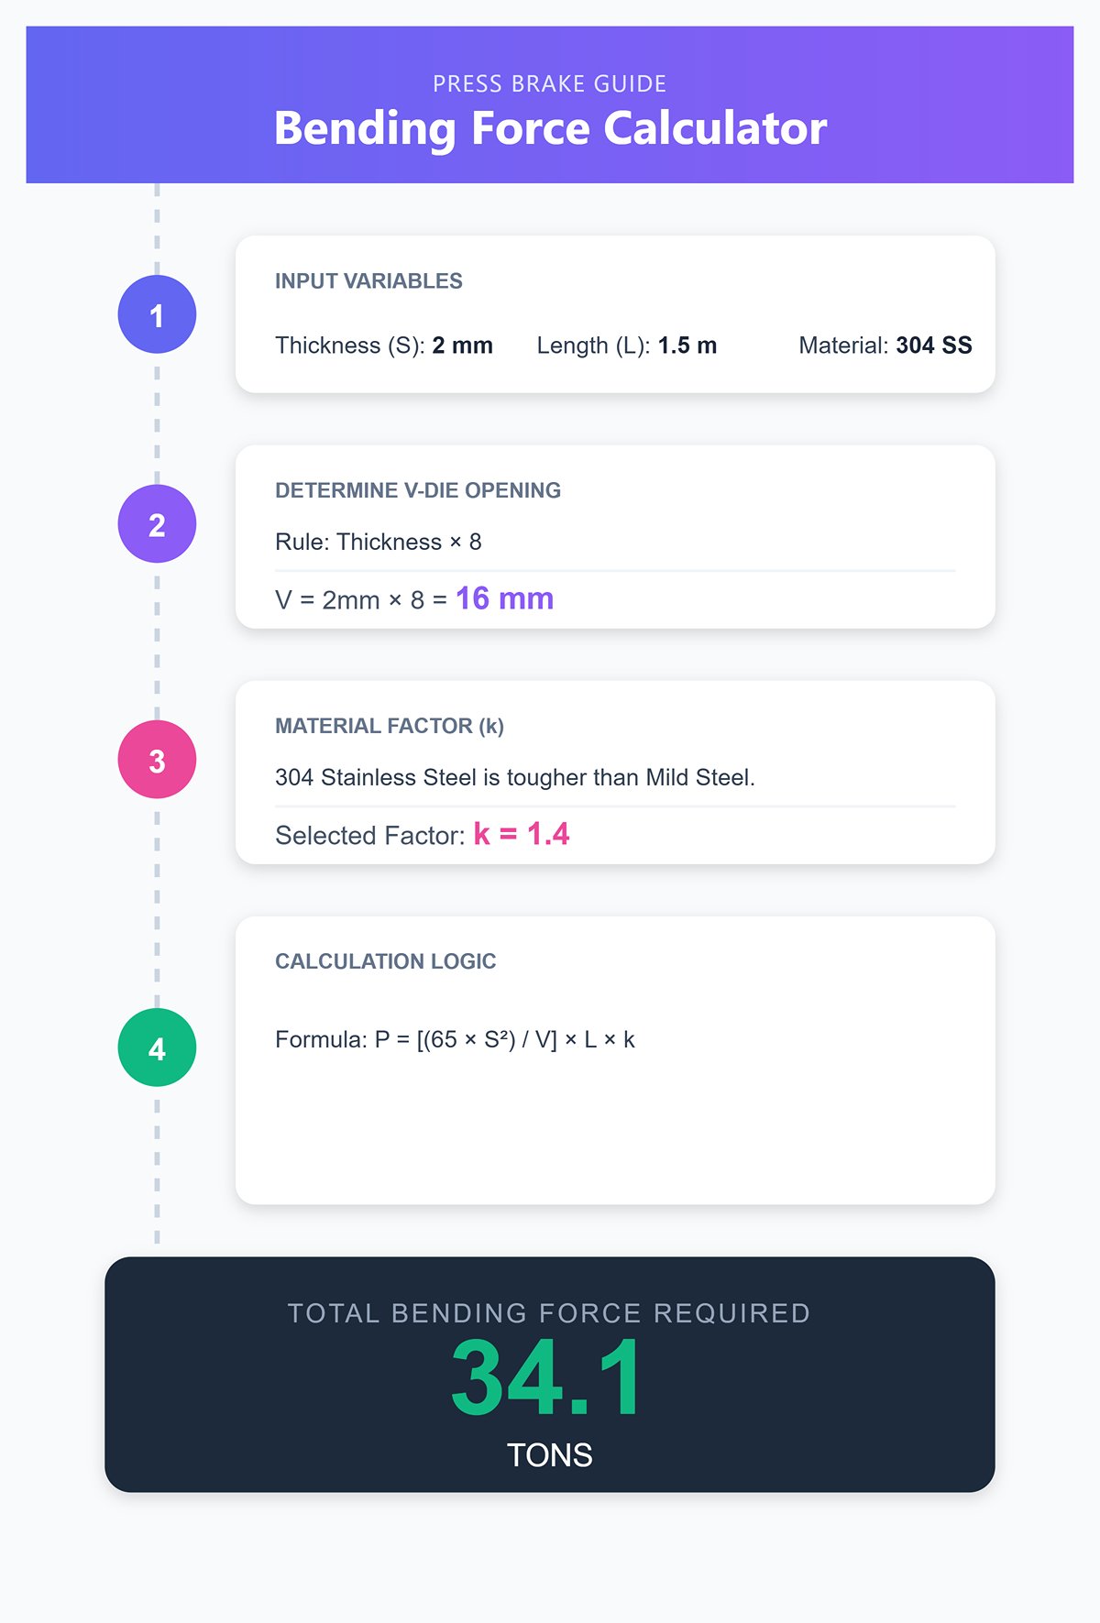The image size is (1100, 1623).
Task: Click the pink k = 1.4 factor
Action: (x=521, y=834)
